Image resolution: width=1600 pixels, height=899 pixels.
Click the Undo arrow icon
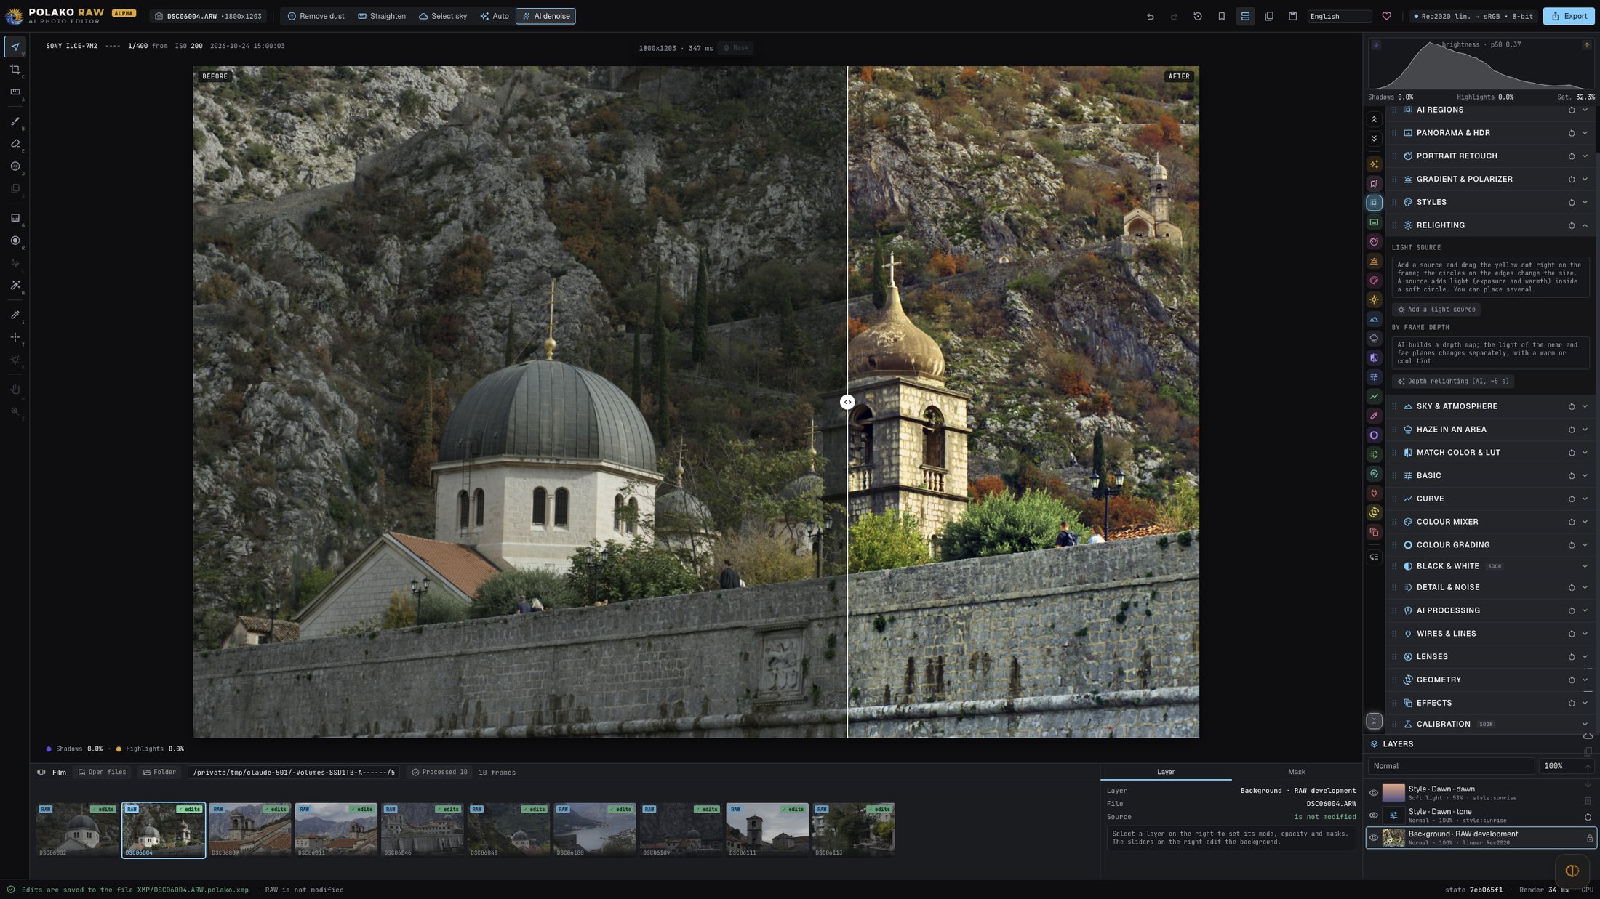click(x=1151, y=16)
